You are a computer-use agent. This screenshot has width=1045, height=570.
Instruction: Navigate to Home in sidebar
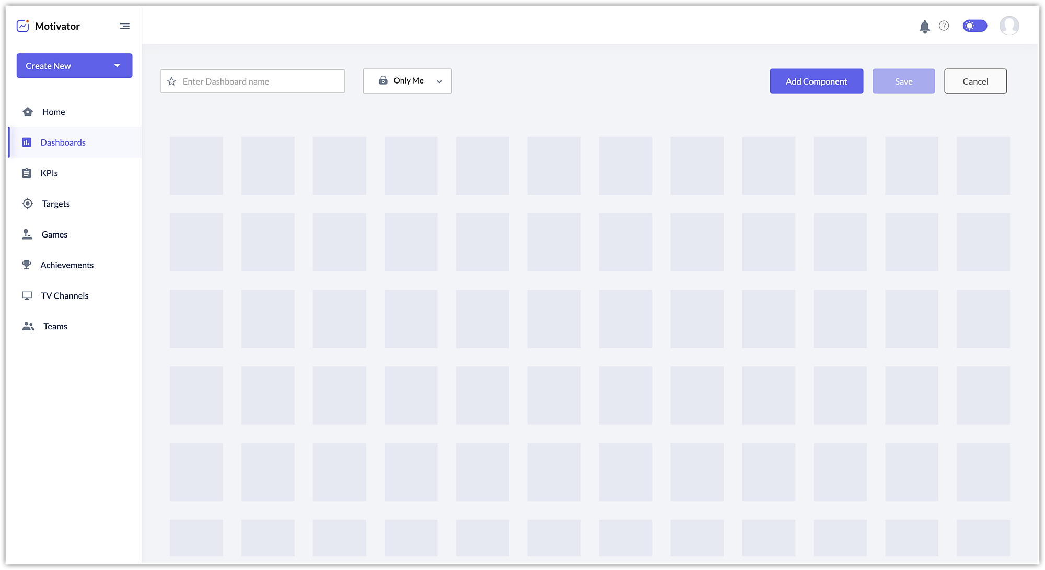[x=53, y=112]
